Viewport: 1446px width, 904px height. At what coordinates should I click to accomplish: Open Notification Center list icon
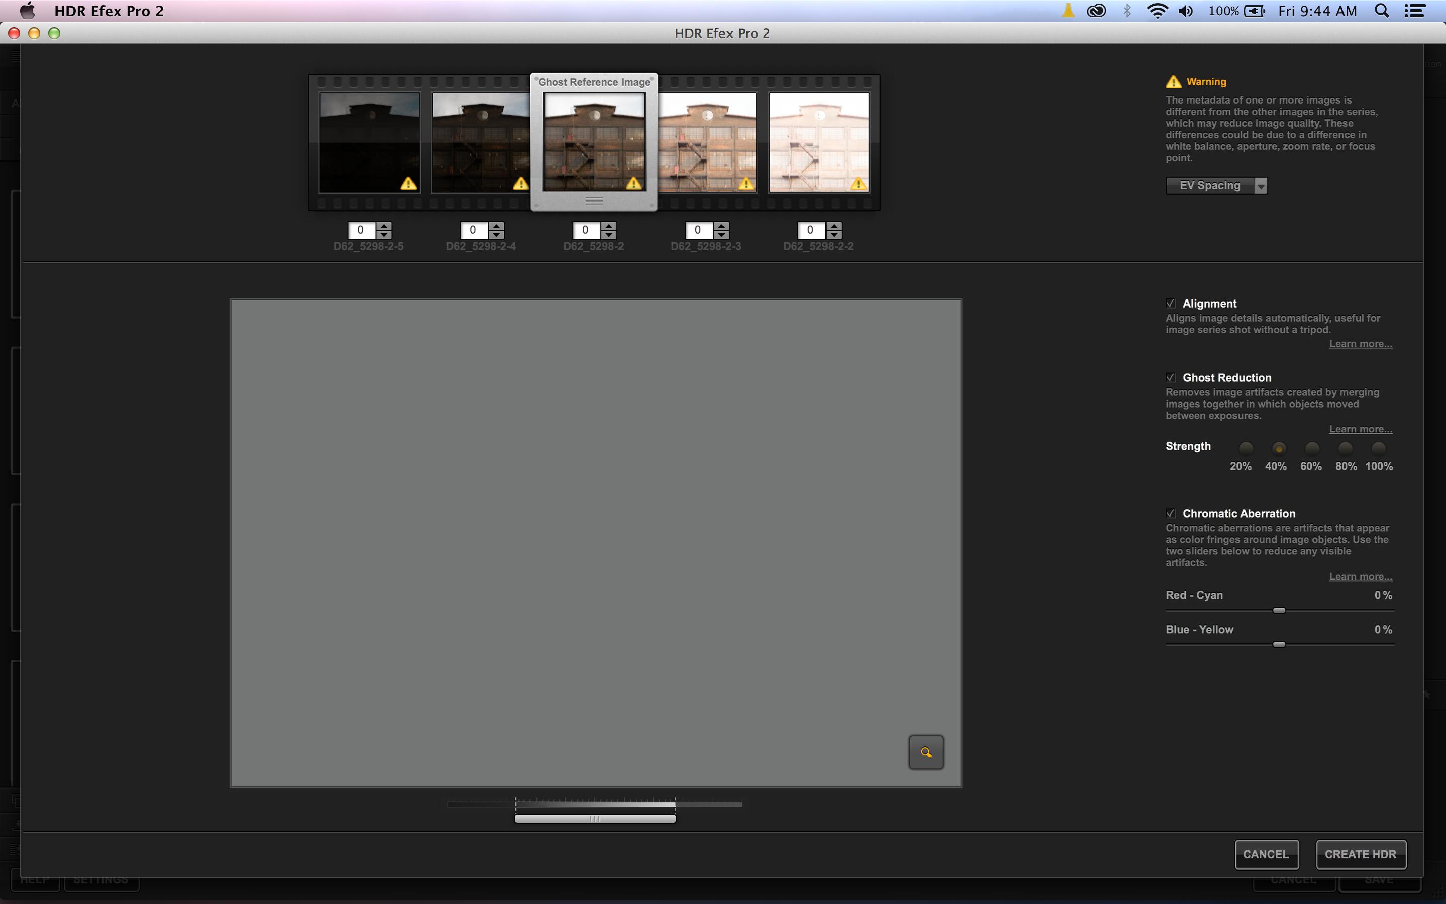click(1414, 11)
